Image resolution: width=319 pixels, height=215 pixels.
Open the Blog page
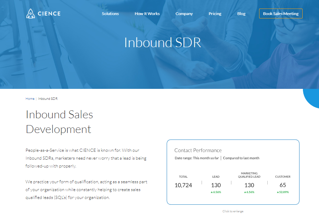tap(241, 14)
